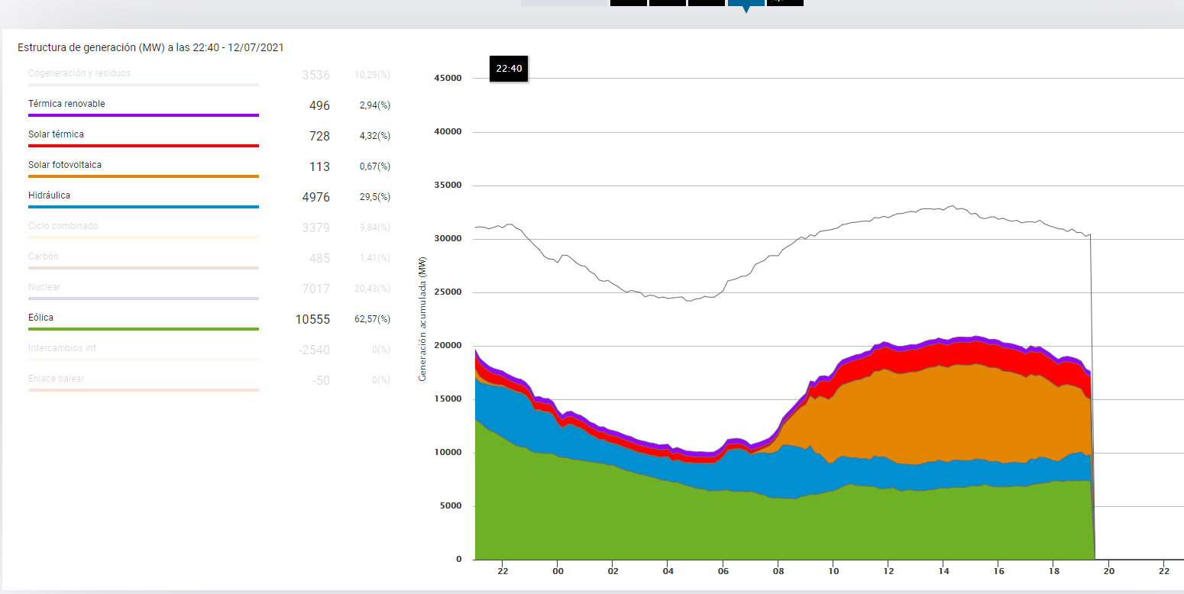1184x594 pixels.
Task: Show the Intercambios int series
Action: point(62,348)
